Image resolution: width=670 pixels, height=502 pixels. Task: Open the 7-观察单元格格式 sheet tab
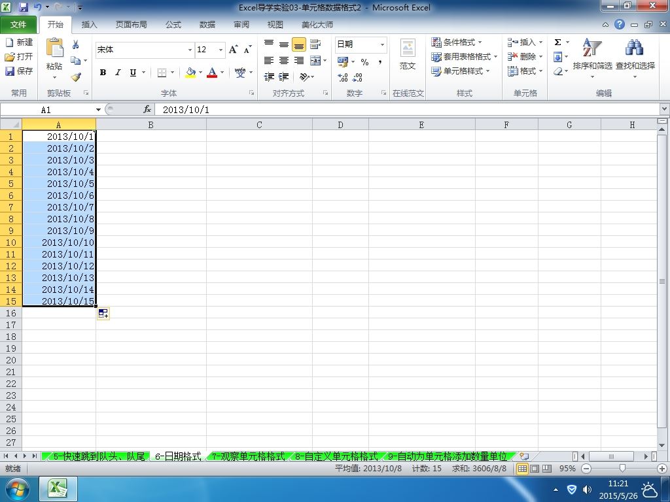tap(248, 456)
